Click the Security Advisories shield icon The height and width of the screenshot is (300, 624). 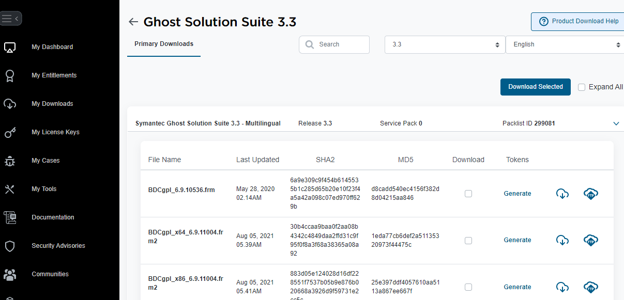[10, 246]
